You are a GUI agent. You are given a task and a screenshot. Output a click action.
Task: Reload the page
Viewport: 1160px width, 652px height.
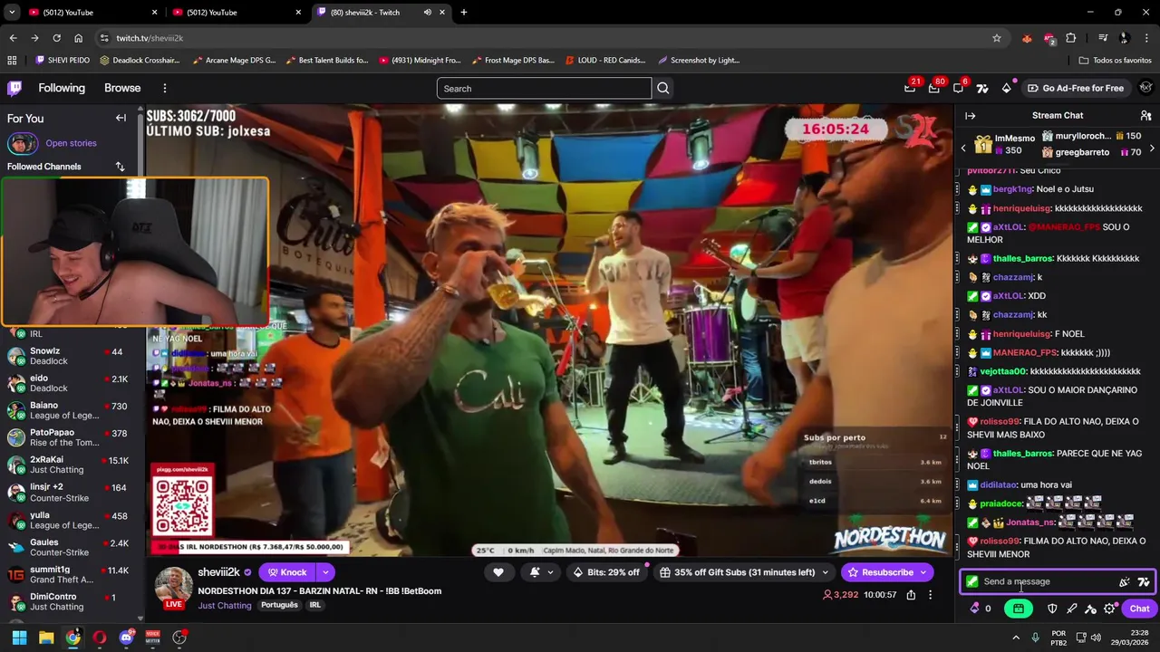pos(56,38)
